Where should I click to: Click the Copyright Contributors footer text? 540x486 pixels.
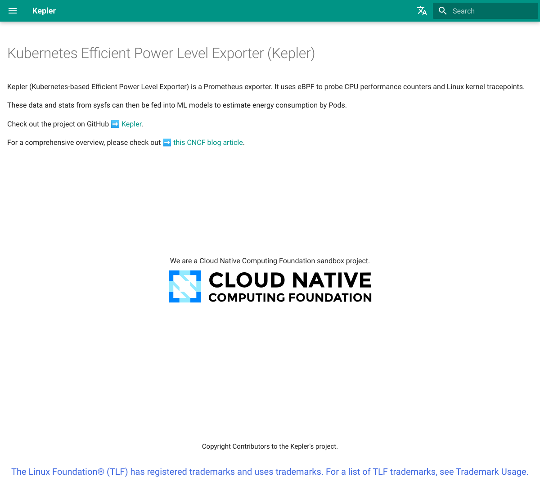click(270, 446)
